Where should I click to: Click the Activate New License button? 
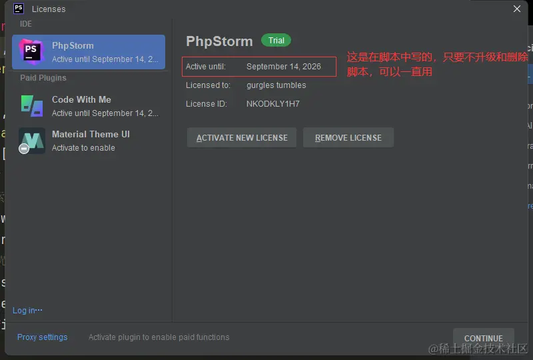point(242,137)
